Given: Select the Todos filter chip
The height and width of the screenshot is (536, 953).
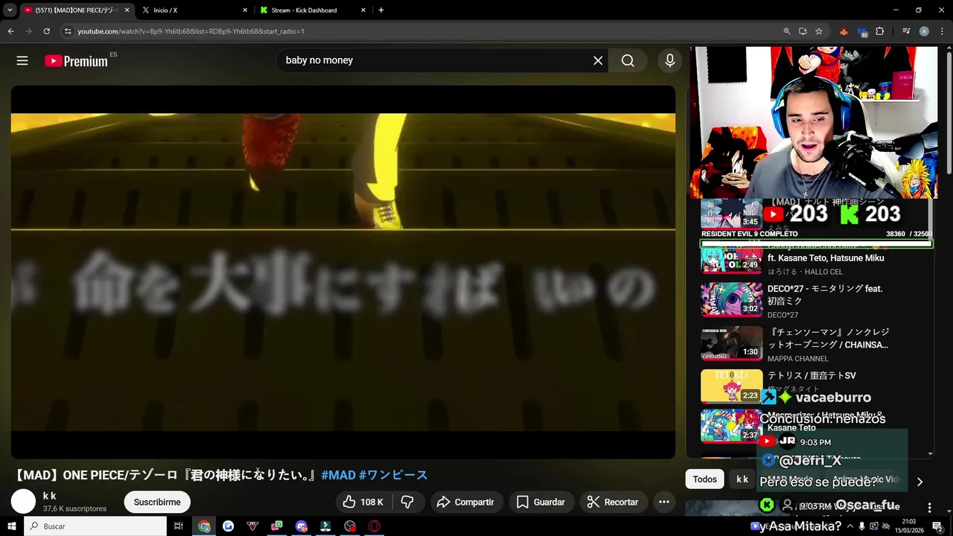Looking at the screenshot, I should point(705,479).
